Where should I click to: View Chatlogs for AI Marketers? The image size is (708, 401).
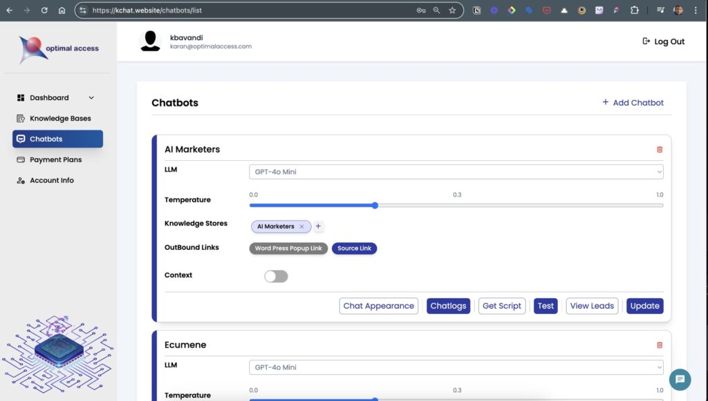point(448,306)
